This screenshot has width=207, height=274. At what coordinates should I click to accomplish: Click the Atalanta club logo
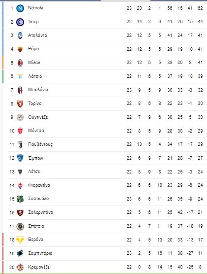20,35
